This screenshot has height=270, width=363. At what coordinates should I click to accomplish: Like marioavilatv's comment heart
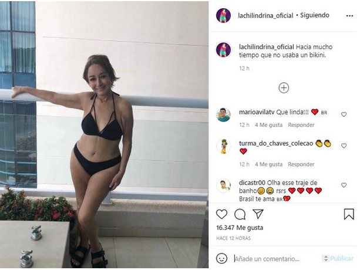(344, 114)
